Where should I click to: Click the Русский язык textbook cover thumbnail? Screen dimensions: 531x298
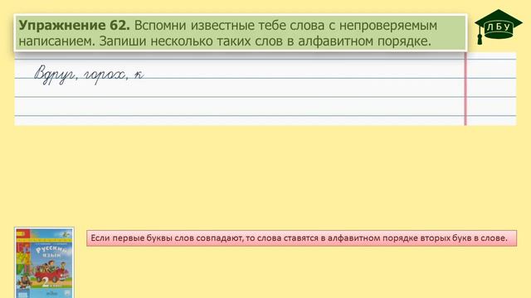[x=44, y=262]
